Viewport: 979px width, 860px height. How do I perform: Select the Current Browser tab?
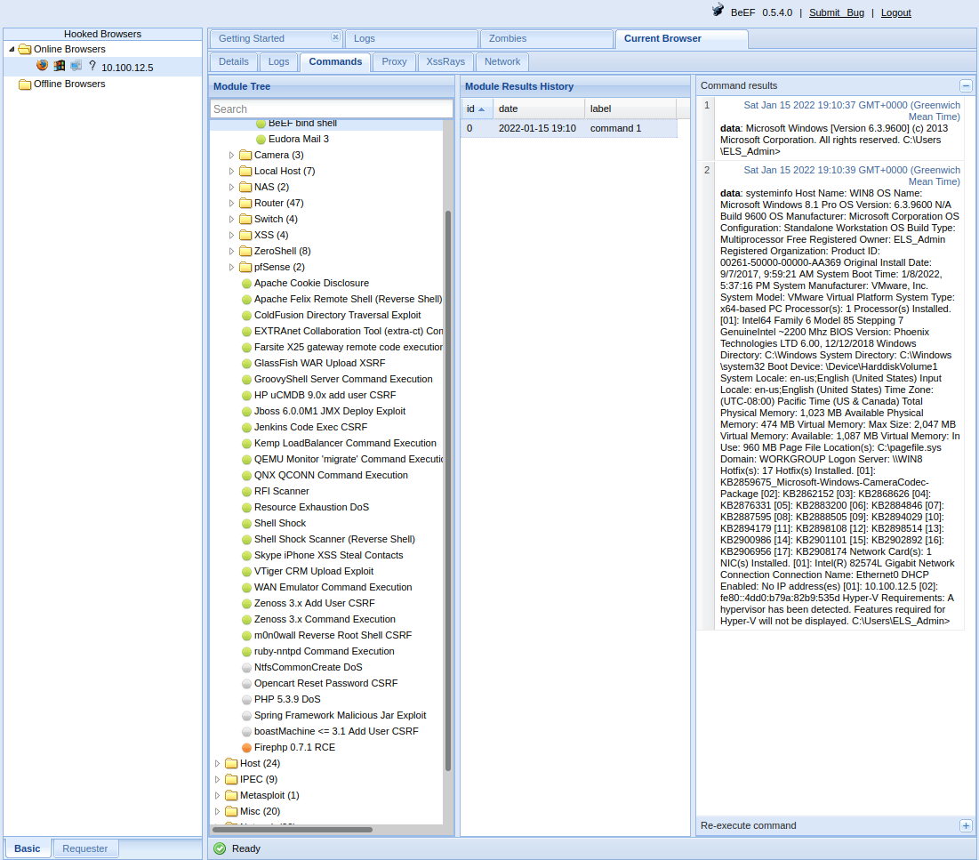tap(681, 38)
